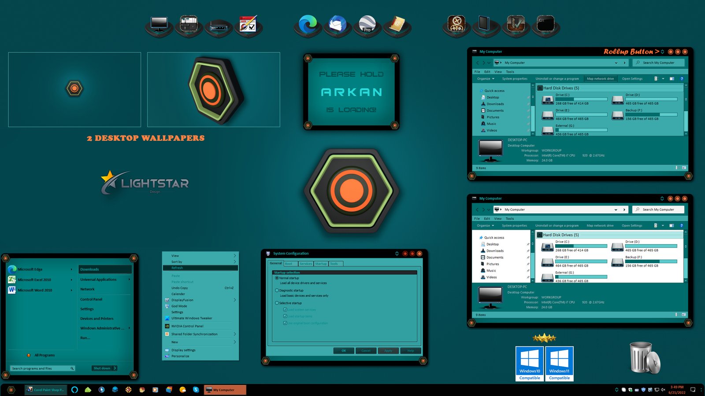This screenshot has height=396, width=705.
Task: Click forward arrow in lower My Computer window
Action: coord(483,210)
